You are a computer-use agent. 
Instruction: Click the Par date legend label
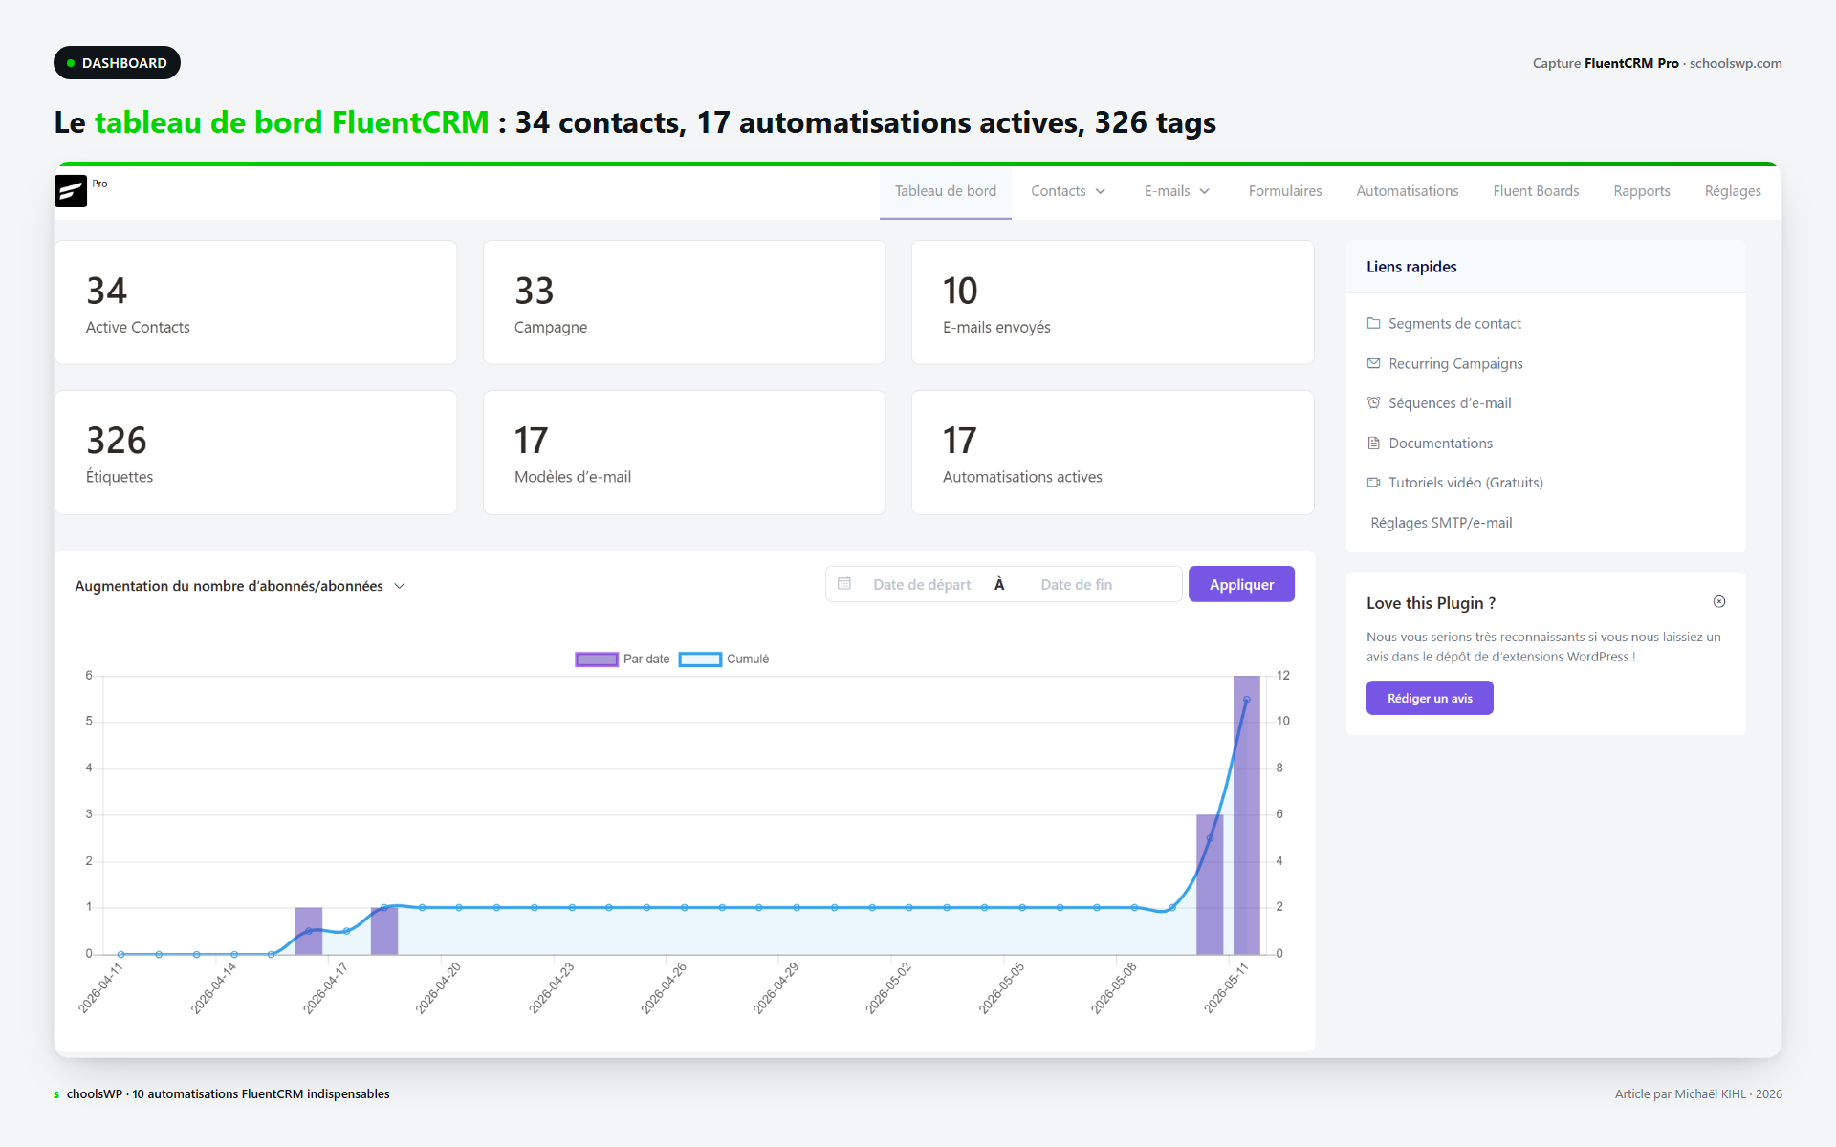[646, 659]
